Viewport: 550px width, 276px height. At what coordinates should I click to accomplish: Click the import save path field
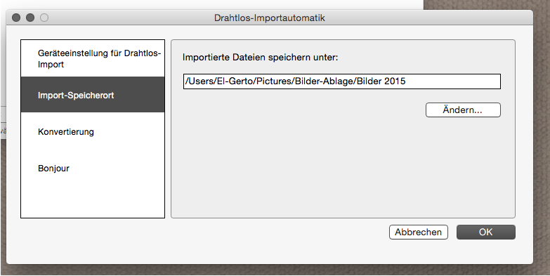[x=341, y=81]
